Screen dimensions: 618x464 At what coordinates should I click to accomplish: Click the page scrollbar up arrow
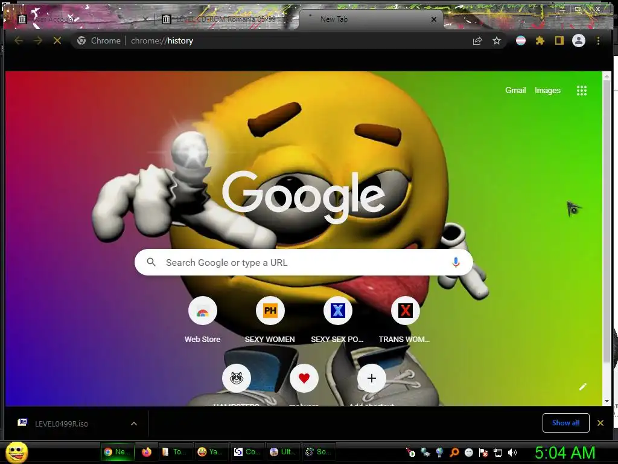(x=607, y=76)
